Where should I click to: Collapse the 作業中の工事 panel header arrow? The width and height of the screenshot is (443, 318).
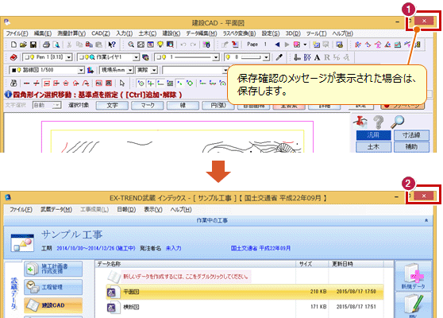click(426, 220)
